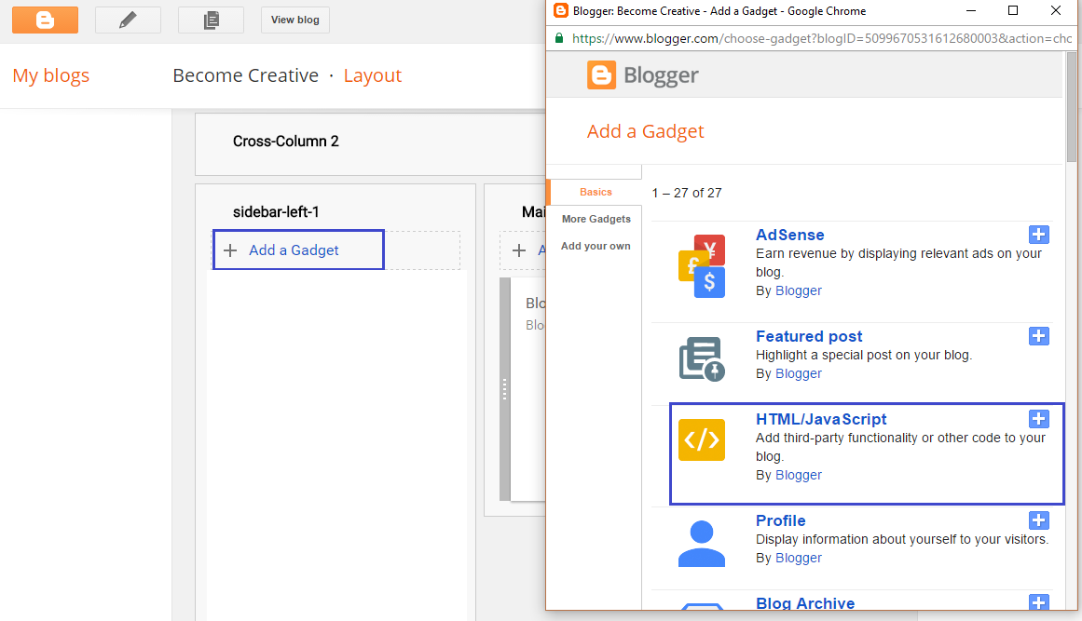Click the sidebar-left-1 section heading
The image size is (1082, 621).
(276, 211)
